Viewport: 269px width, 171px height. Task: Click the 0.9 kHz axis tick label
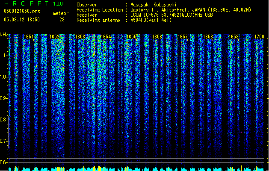[x=3, y=98]
